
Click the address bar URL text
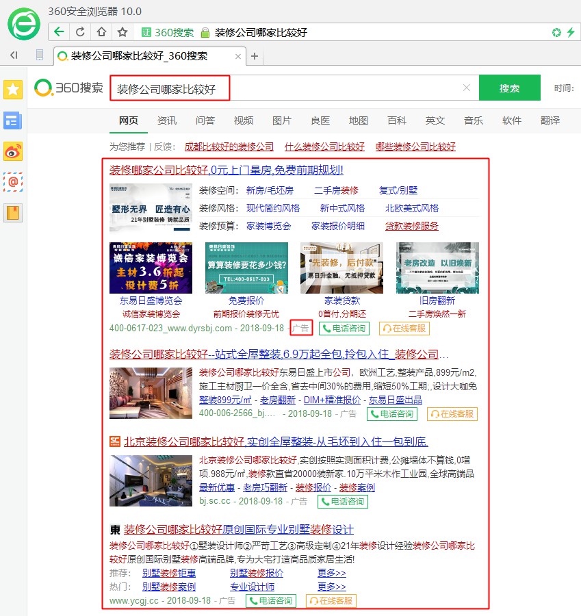tap(261, 32)
